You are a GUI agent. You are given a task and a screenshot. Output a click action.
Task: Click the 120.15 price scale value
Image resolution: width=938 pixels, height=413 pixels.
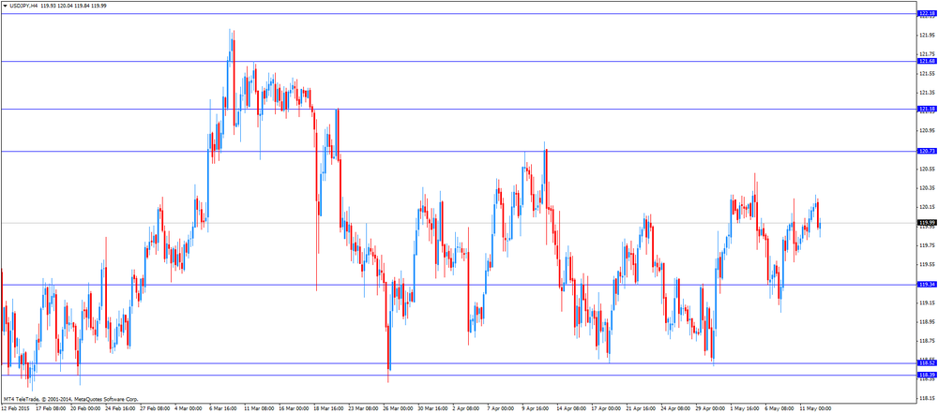(927, 207)
